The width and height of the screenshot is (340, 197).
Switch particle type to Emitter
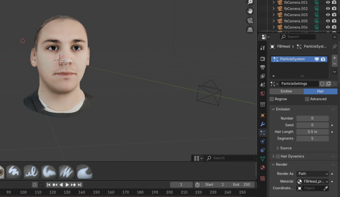(286, 91)
